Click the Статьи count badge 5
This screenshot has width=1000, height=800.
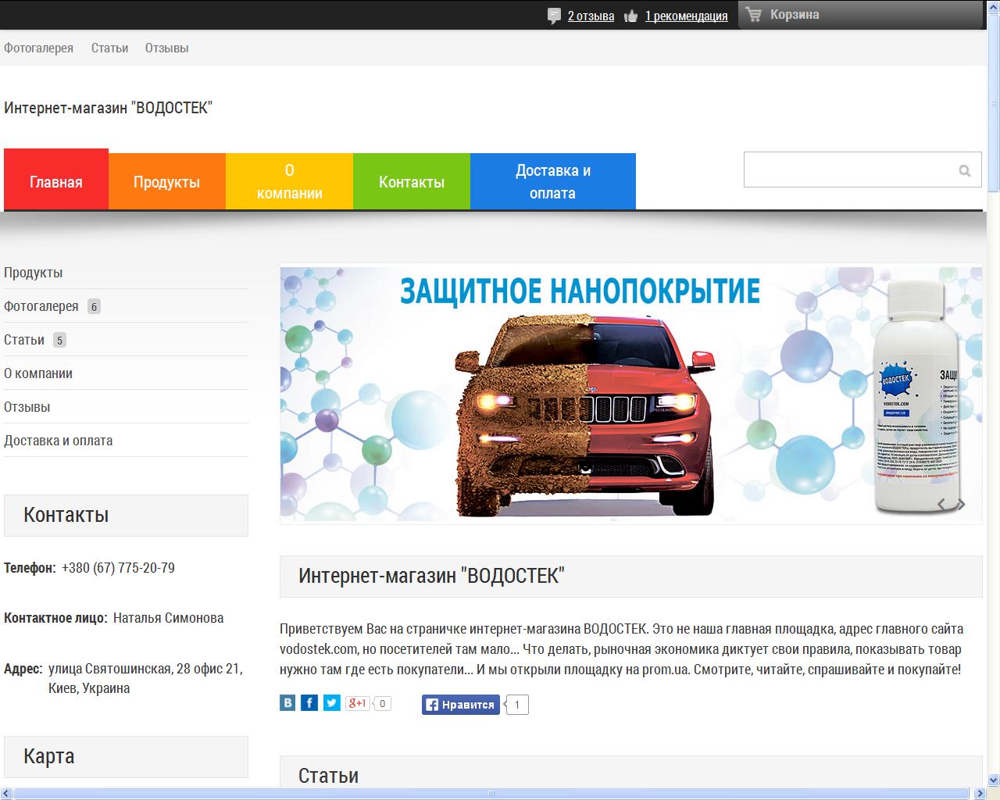(59, 341)
